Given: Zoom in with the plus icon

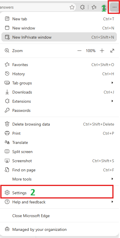Looking at the screenshot, I should tap(102, 51).
